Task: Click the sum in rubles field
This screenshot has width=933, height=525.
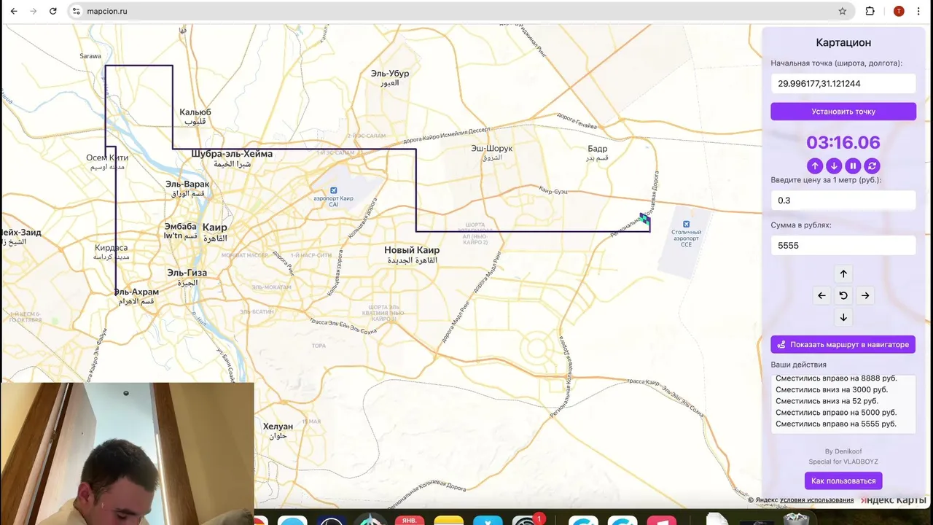Action: (x=843, y=246)
